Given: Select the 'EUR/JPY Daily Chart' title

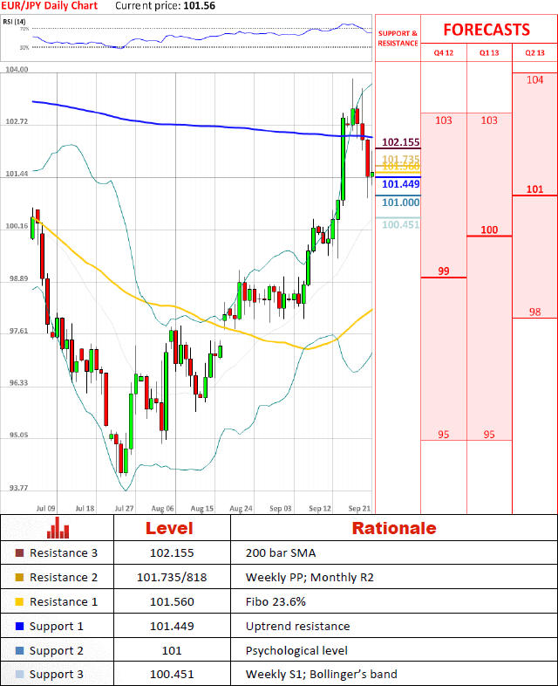Looking at the screenshot, I should 49,6.
